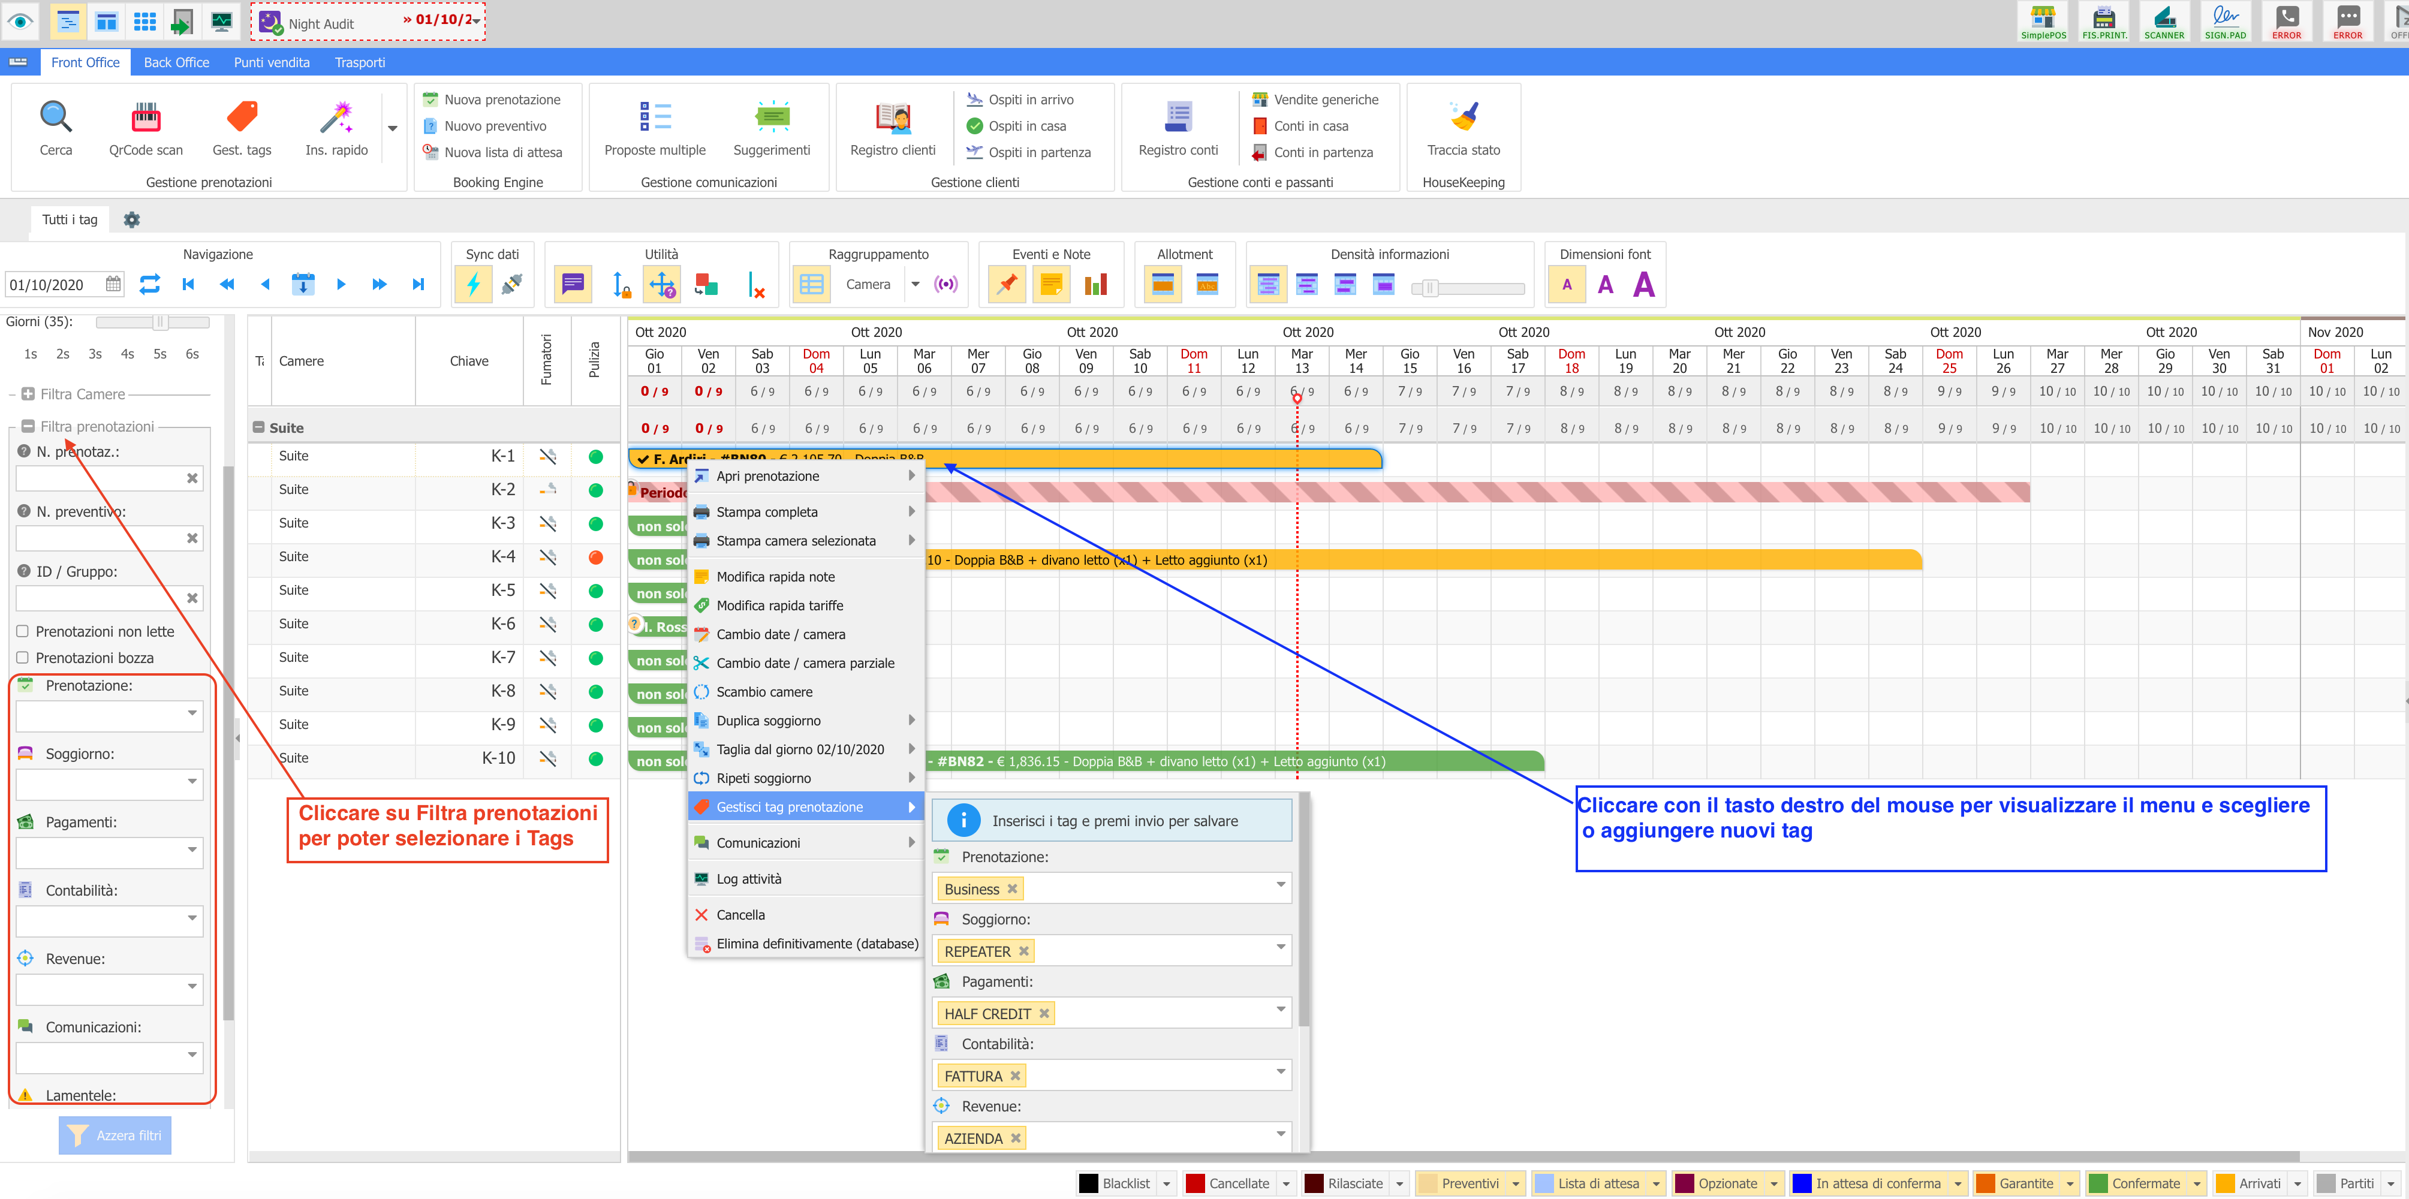Open Gest. tags orange tag icon
Viewport: 2409px width, 1199px height.
(x=242, y=117)
